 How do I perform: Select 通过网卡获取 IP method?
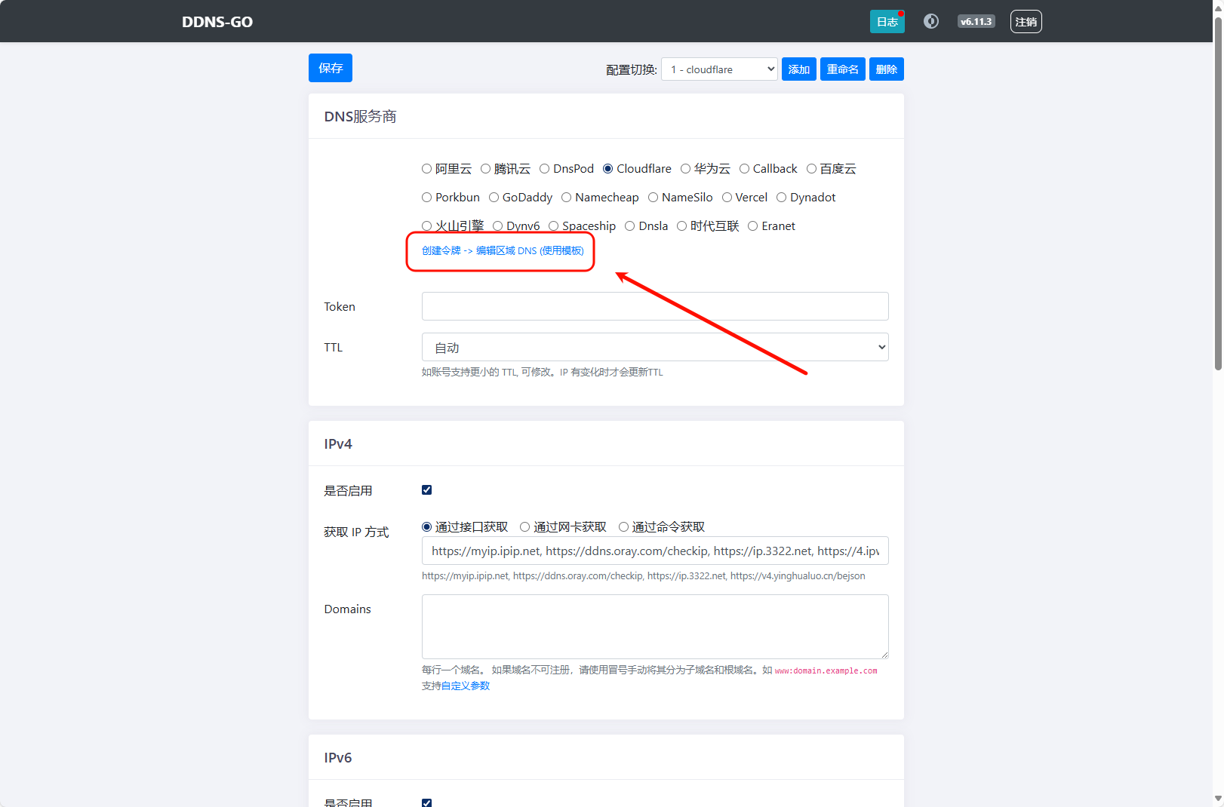525,527
